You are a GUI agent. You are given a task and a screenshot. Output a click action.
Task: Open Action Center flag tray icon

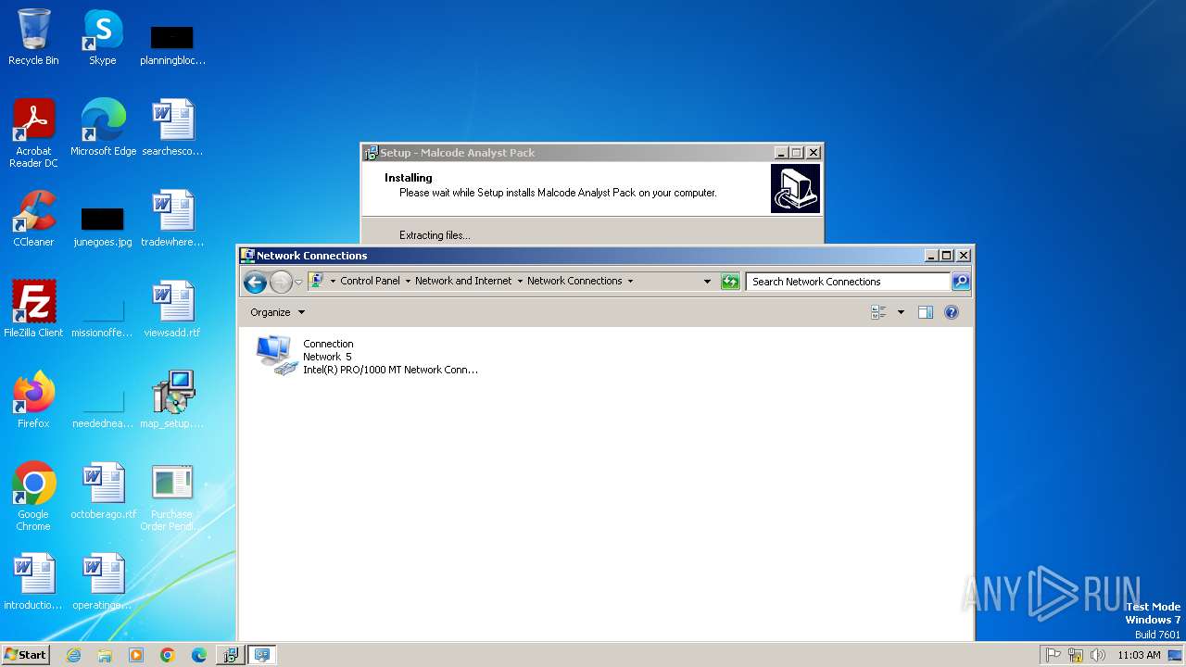click(1054, 655)
